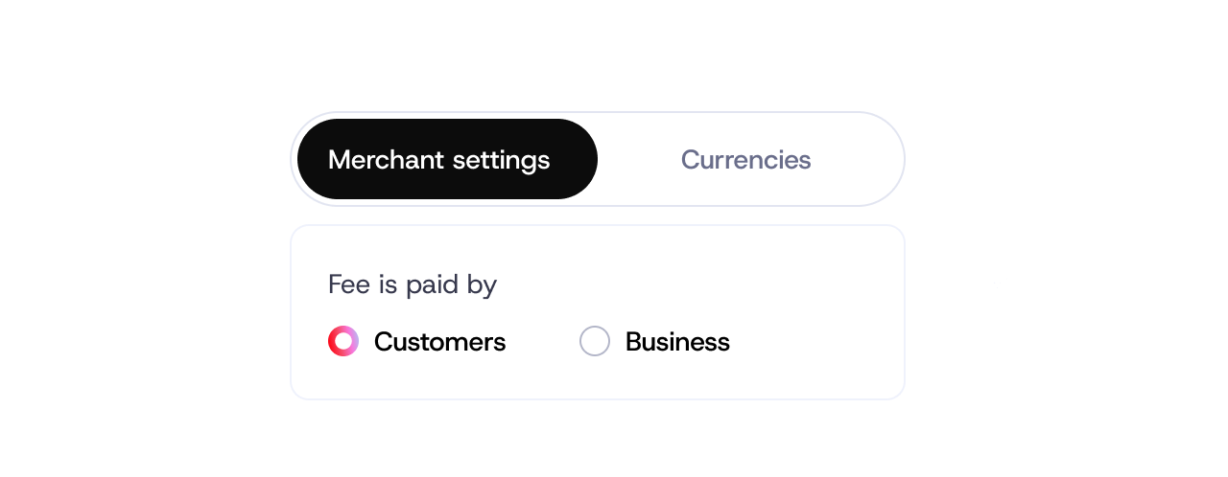Select the Business radio button
This screenshot has width=1228, height=477.
(595, 341)
